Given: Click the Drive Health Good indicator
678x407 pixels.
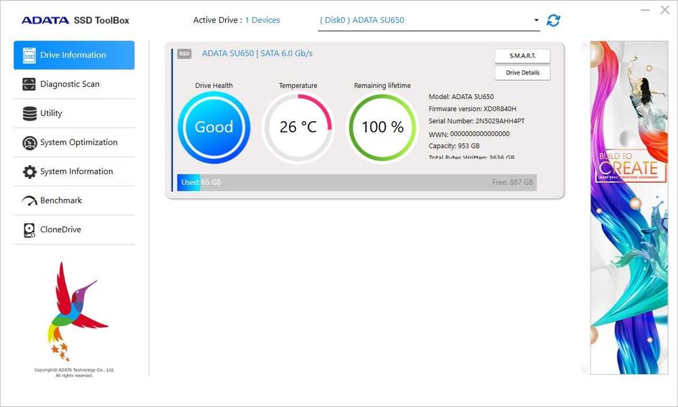Looking at the screenshot, I should (214, 127).
